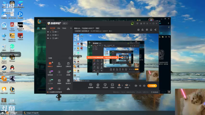
Task: Click the stream preview area
Action: point(116,57)
